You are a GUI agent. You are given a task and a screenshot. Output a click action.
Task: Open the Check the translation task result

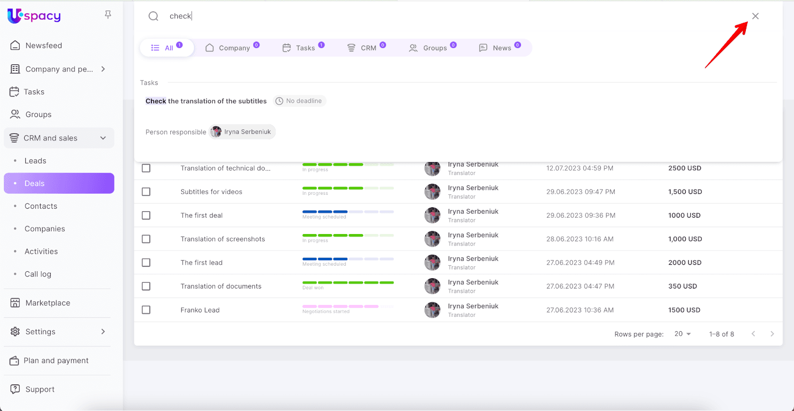(x=206, y=101)
